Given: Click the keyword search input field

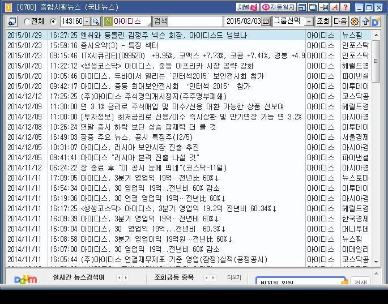Looking at the screenshot, I should tap(196, 22).
